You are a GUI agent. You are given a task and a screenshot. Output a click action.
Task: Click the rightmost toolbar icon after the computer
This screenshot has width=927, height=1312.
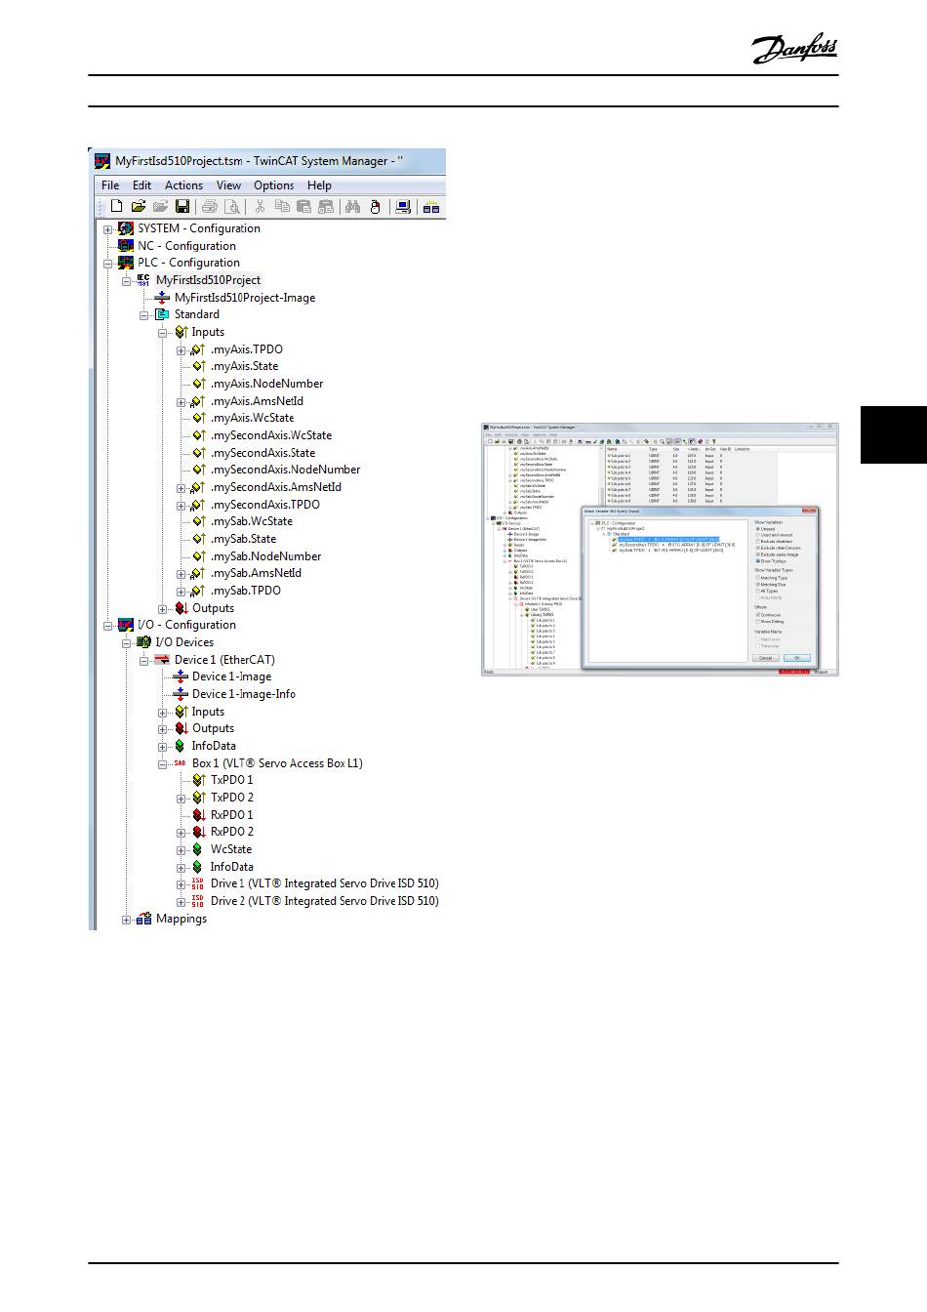(x=431, y=206)
